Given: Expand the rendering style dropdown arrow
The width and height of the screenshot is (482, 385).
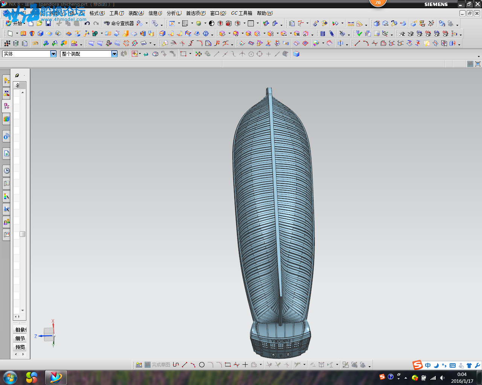Looking at the screenshot, I should tap(205, 23).
